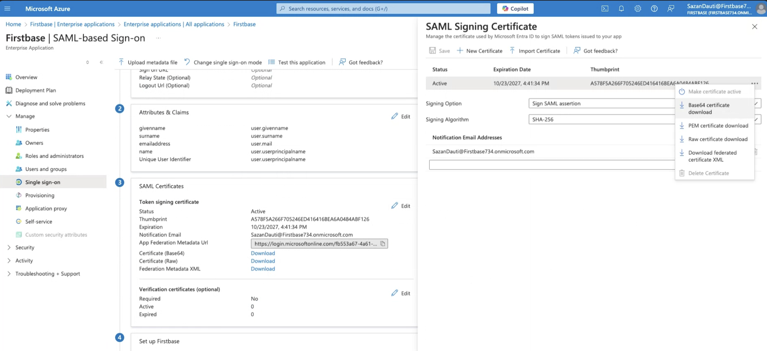The height and width of the screenshot is (351, 767).
Task: Open the page title ellipsis menu
Action: pos(158,38)
